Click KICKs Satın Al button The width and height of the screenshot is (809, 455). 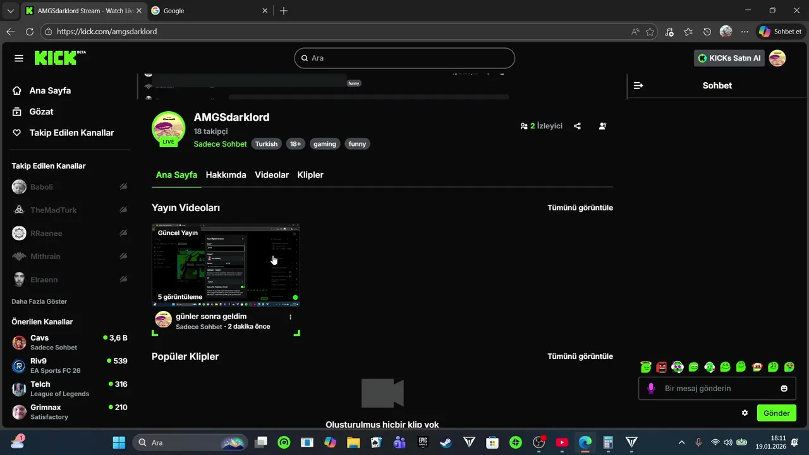pyautogui.click(x=729, y=58)
